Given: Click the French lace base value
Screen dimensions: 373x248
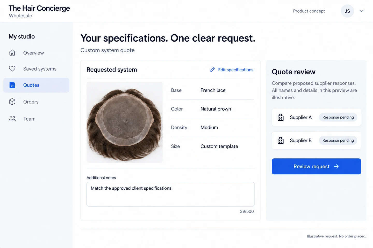Looking at the screenshot, I should [213, 90].
